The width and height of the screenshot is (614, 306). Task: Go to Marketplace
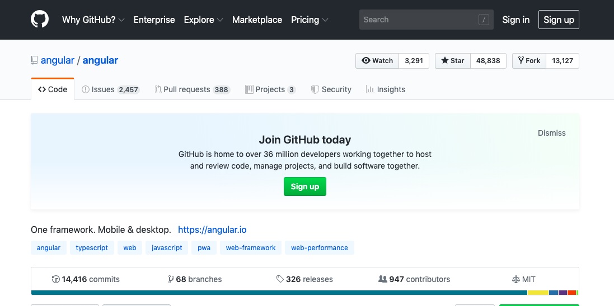coord(257,20)
